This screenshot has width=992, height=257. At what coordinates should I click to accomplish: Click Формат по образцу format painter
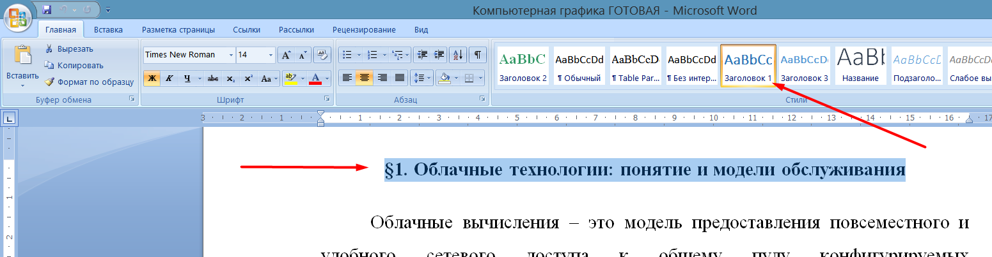coord(88,82)
